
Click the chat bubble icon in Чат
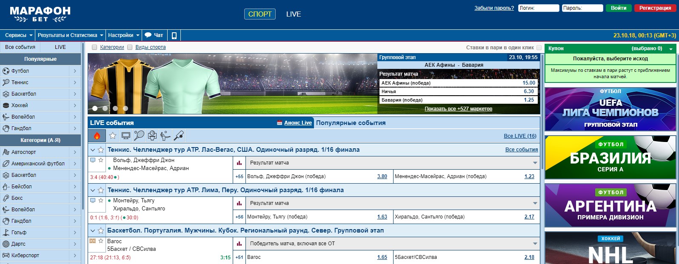click(148, 35)
